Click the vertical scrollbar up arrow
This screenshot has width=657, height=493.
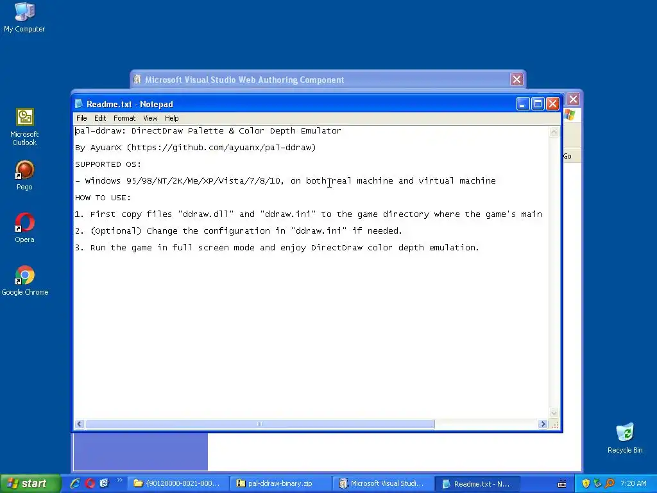tap(554, 132)
